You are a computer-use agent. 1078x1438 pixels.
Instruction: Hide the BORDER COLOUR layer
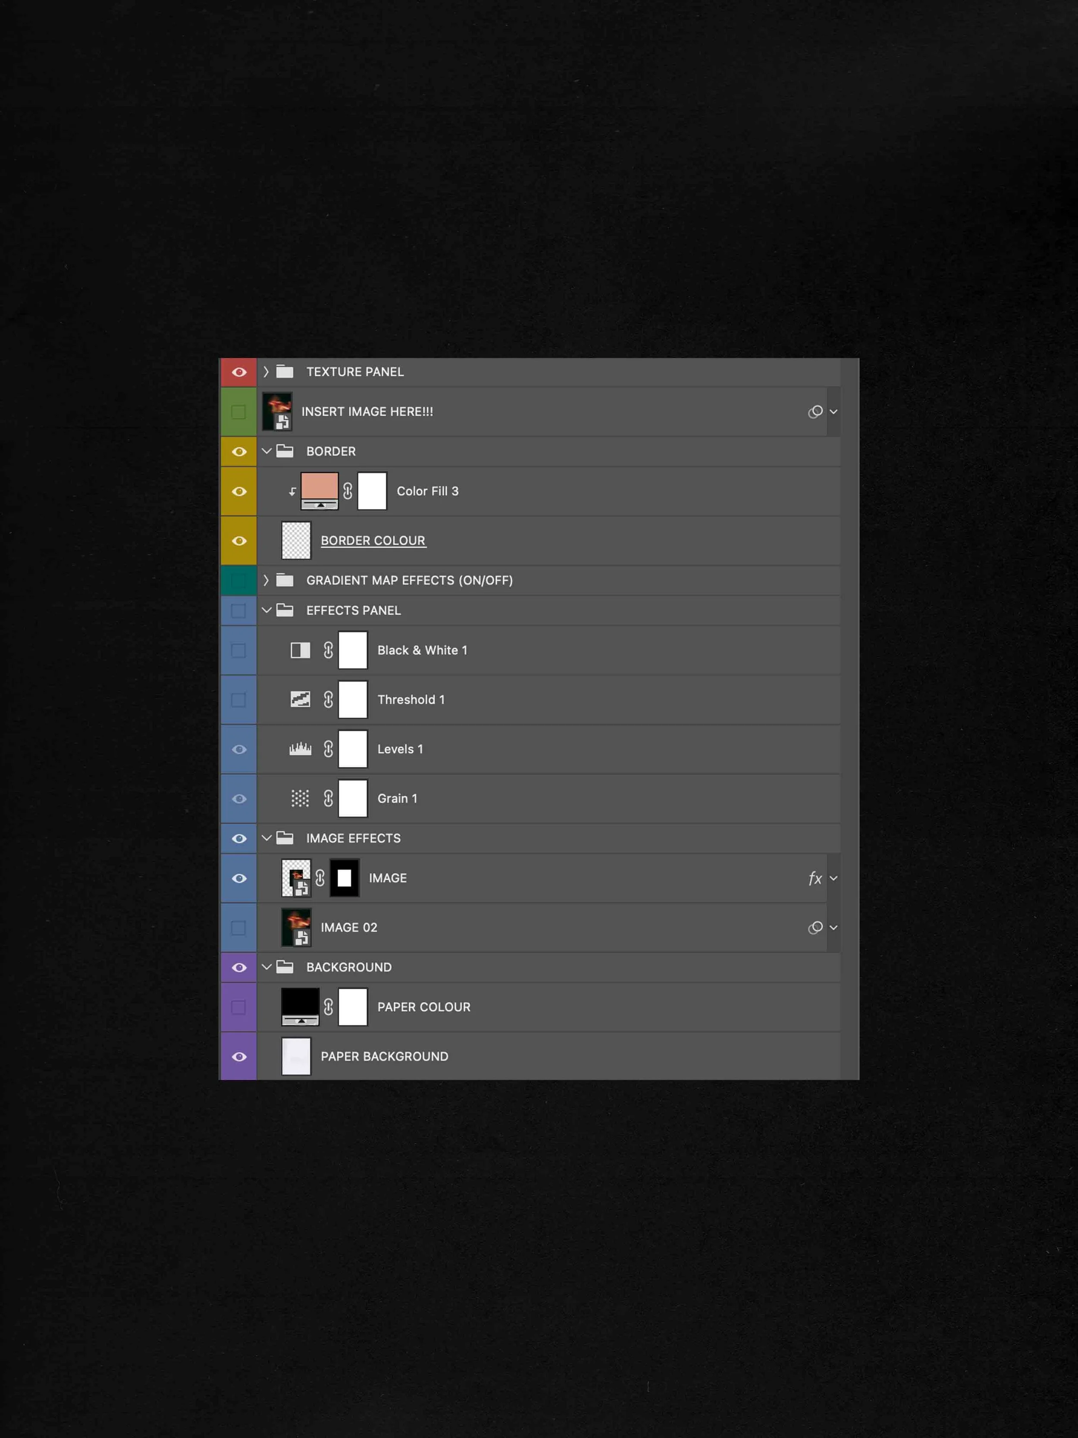[239, 540]
